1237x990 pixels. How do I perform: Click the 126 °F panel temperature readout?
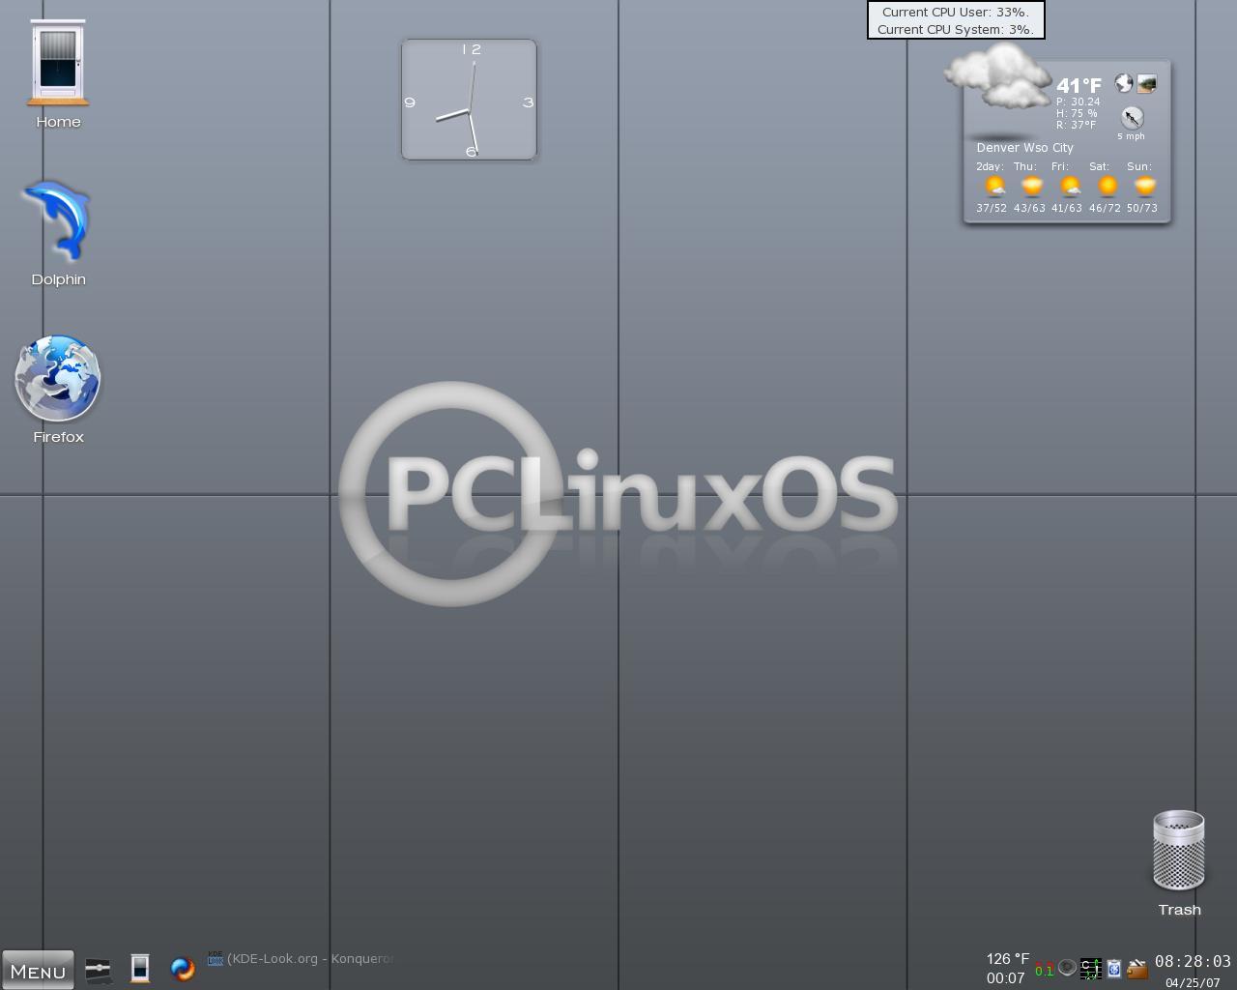tap(1007, 959)
